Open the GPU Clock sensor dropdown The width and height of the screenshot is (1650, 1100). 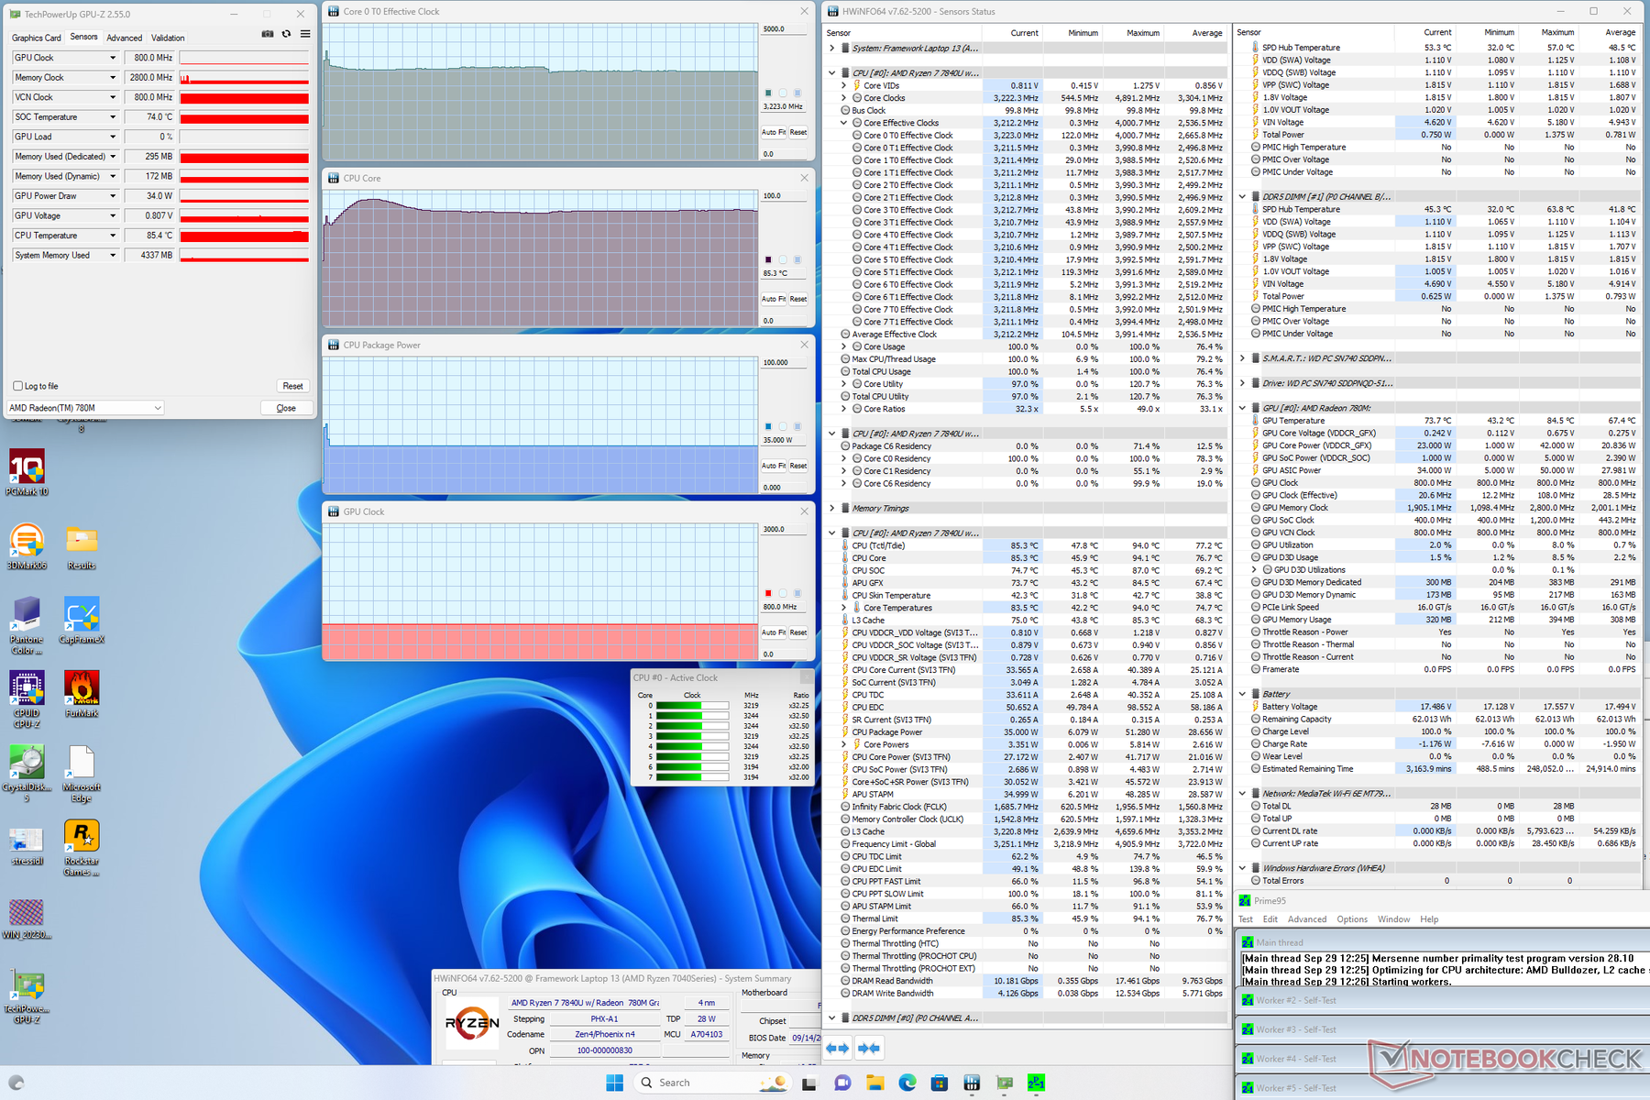(x=113, y=58)
